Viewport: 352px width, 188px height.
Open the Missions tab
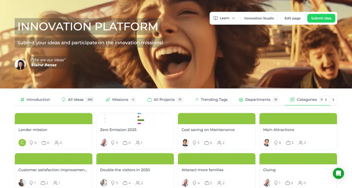tap(121, 99)
